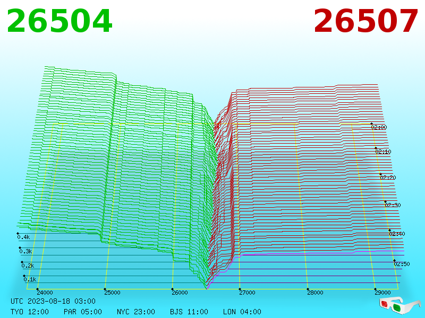Click the 02:00 time axis marker
The height and width of the screenshot is (318, 425).
click(x=379, y=127)
